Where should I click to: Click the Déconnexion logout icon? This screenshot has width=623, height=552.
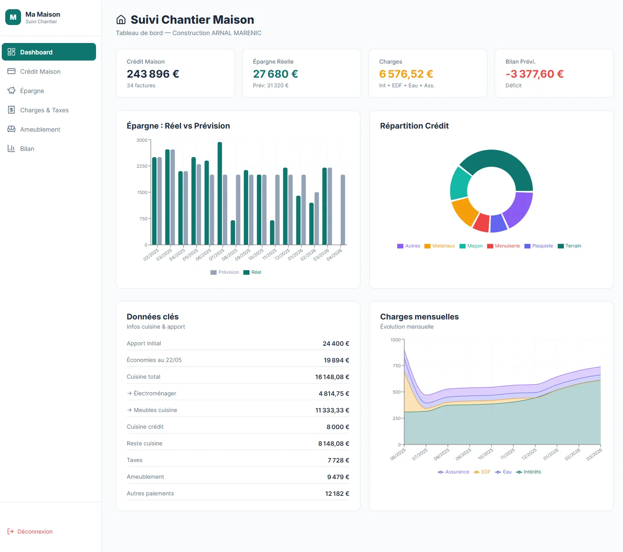pos(11,531)
